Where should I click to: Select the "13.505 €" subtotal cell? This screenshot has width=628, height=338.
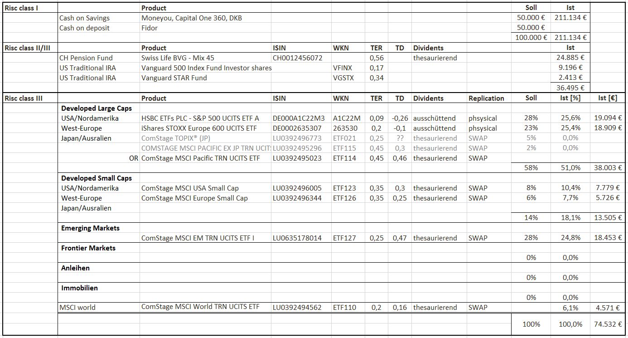click(x=608, y=218)
